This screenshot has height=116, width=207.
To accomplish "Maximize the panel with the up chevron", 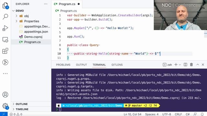I will click(x=198, y=64).
